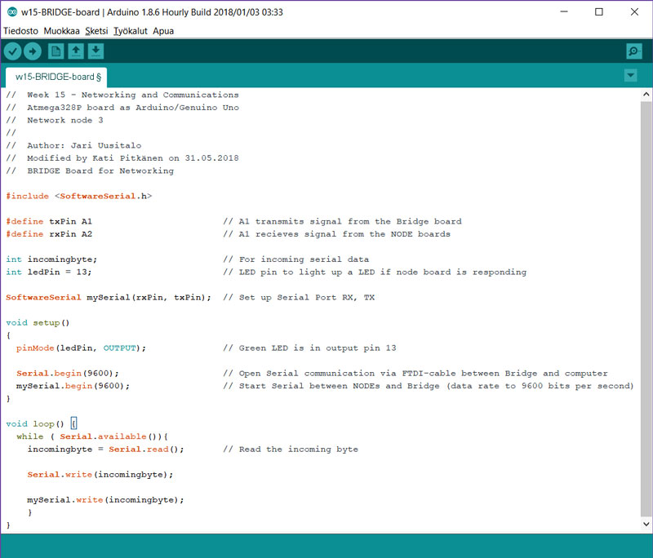Open the Muokkaa menu
This screenshot has height=558, width=653.
(62, 31)
